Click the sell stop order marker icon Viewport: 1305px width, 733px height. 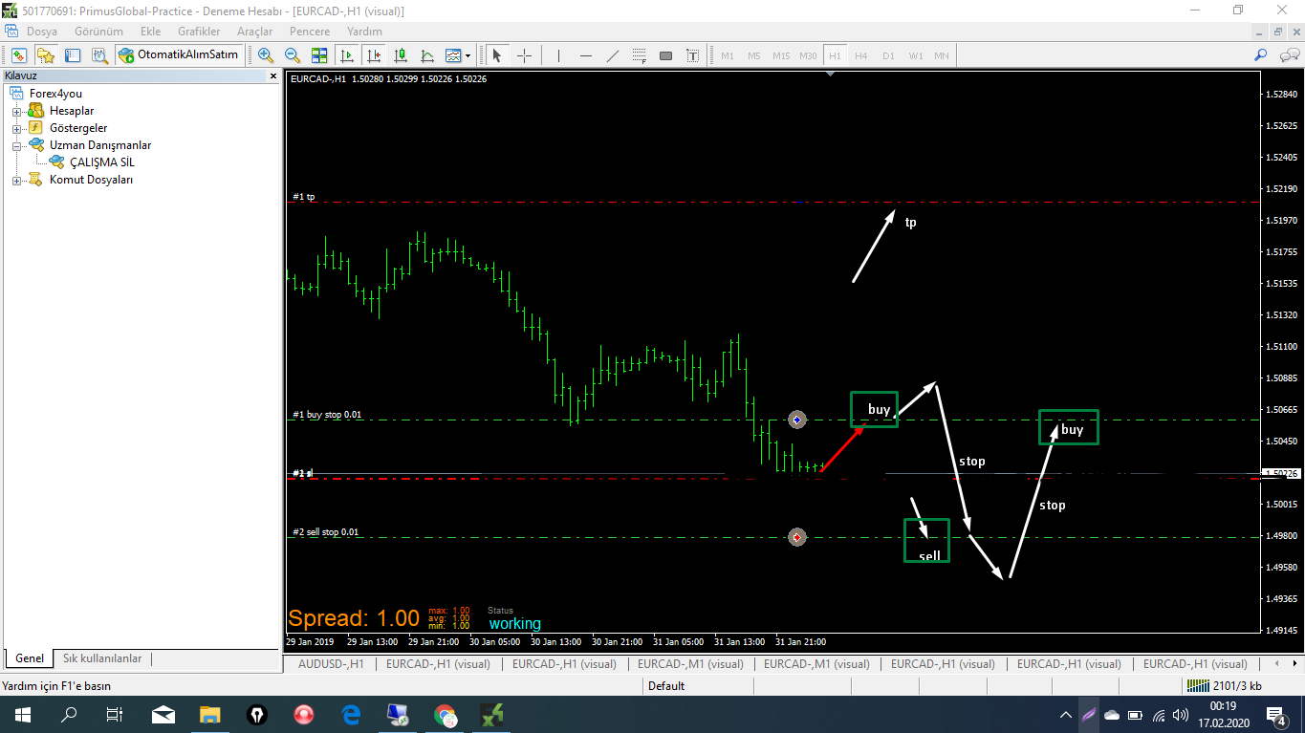[x=797, y=537]
